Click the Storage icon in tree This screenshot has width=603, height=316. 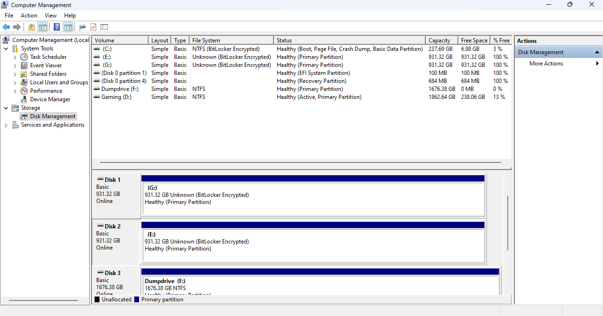15,108
